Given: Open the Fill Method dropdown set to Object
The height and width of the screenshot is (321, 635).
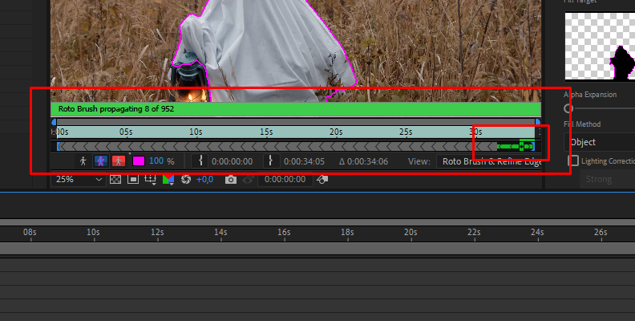Looking at the screenshot, I should [x=600, y=142].
